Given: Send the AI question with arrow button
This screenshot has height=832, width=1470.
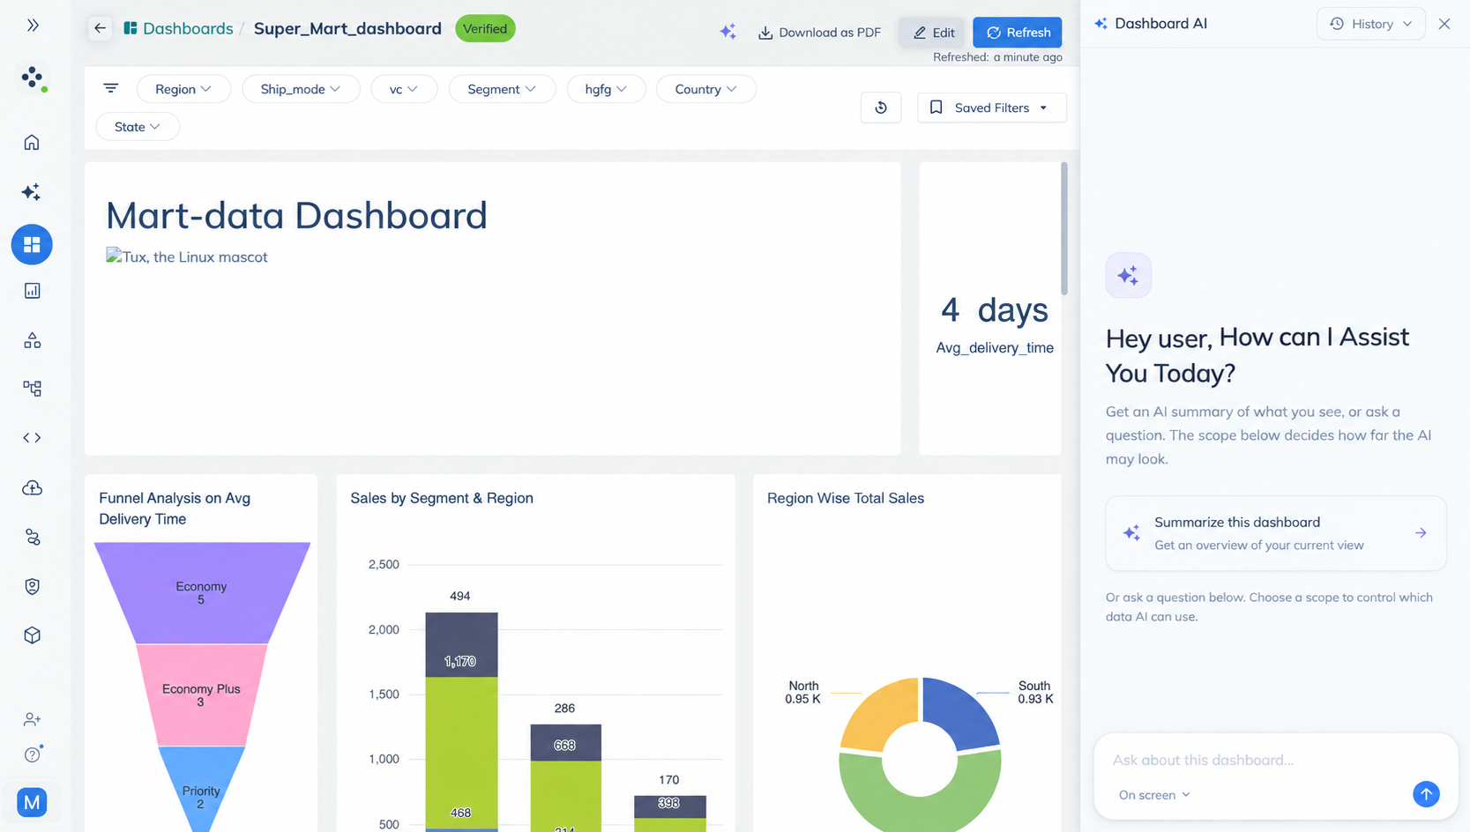Looking at the screenshot, I should 1426,794.
